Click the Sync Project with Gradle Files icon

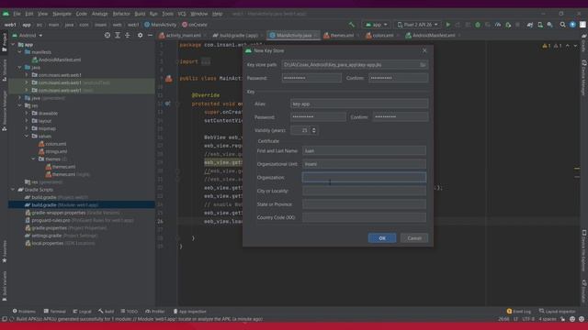pos(530,25)
